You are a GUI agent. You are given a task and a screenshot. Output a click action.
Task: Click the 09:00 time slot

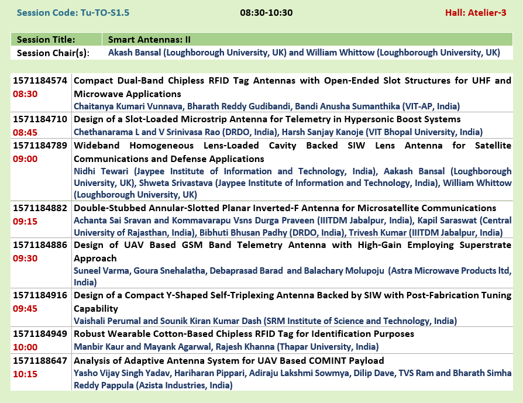coord(25,159)
